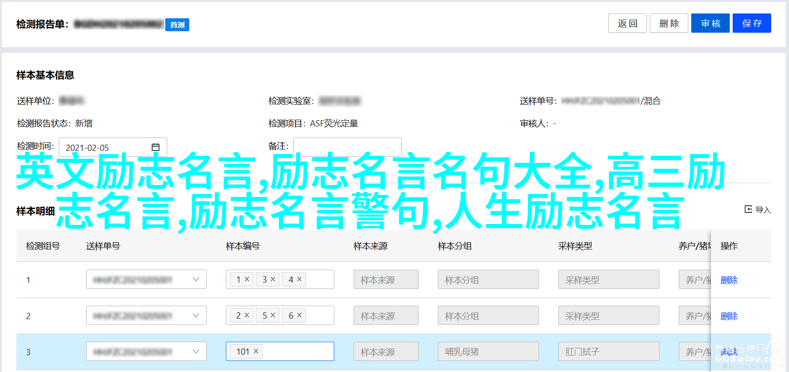Expand 送样单号 dropdown in row 3

point(196,351)
